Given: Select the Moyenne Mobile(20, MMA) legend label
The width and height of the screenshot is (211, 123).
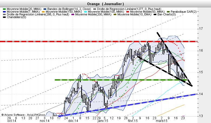Looking at the screenshot, I should pyautogui.click(x=24, y=9).
